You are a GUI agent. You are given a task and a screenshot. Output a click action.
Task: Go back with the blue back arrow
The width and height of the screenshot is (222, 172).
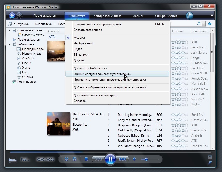(12, 15)
